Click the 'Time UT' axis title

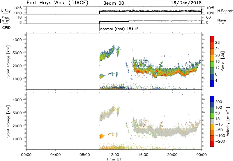tap(114, 159)
